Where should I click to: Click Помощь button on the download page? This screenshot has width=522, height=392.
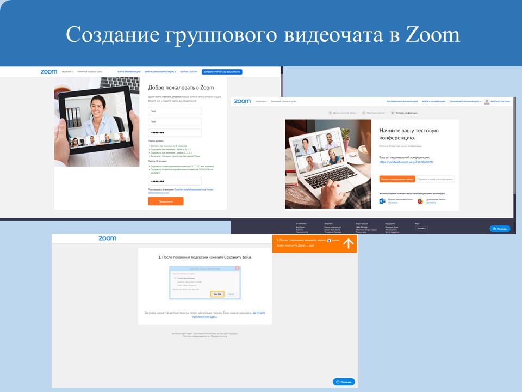pyautogui.click(x=344, y=382)
